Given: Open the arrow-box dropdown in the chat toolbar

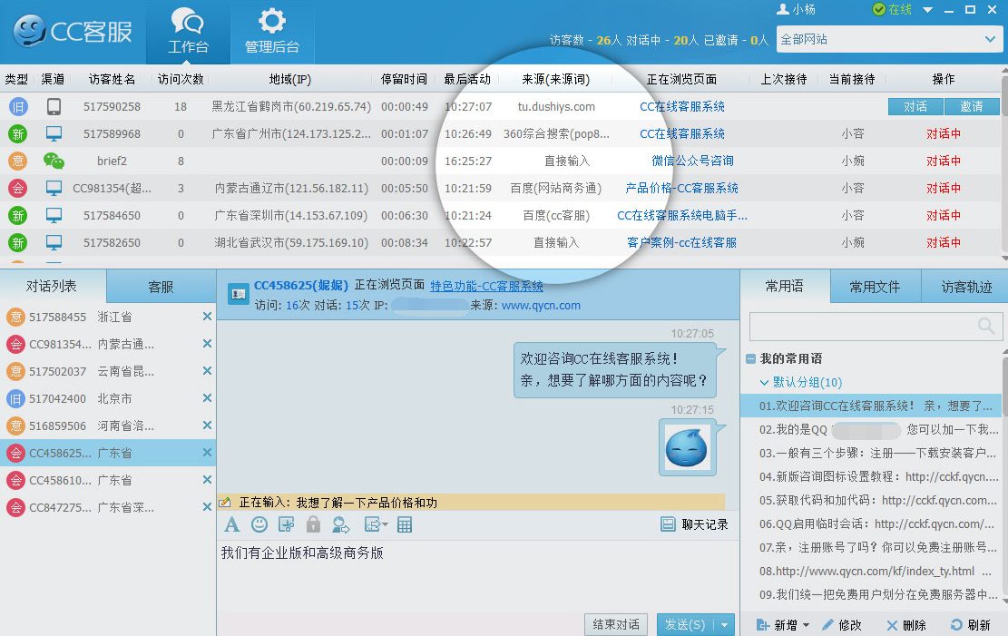Looking at the screenshot, I should pyautogui.click(x=376, y=524).
